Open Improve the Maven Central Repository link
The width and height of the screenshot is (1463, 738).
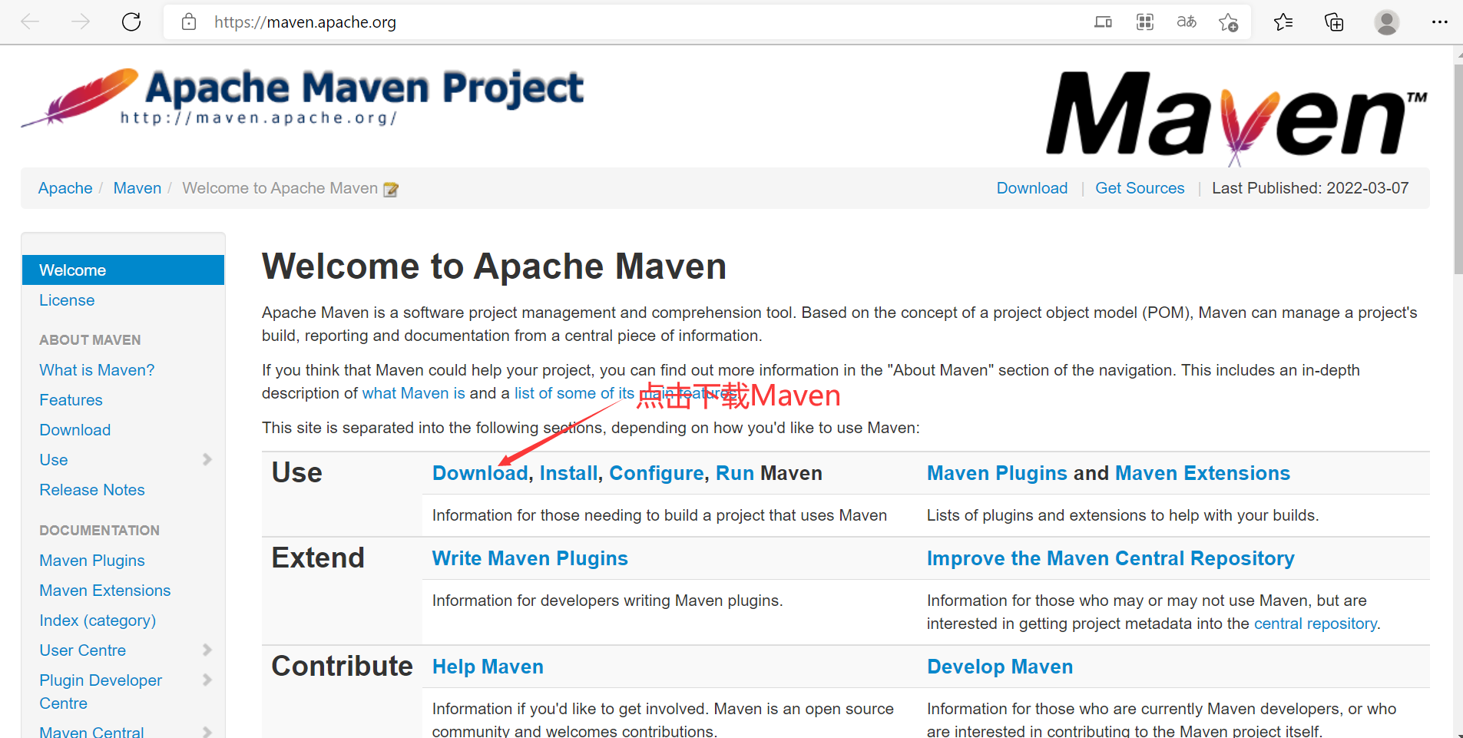pyautogui.click(x=1110, y=558)
